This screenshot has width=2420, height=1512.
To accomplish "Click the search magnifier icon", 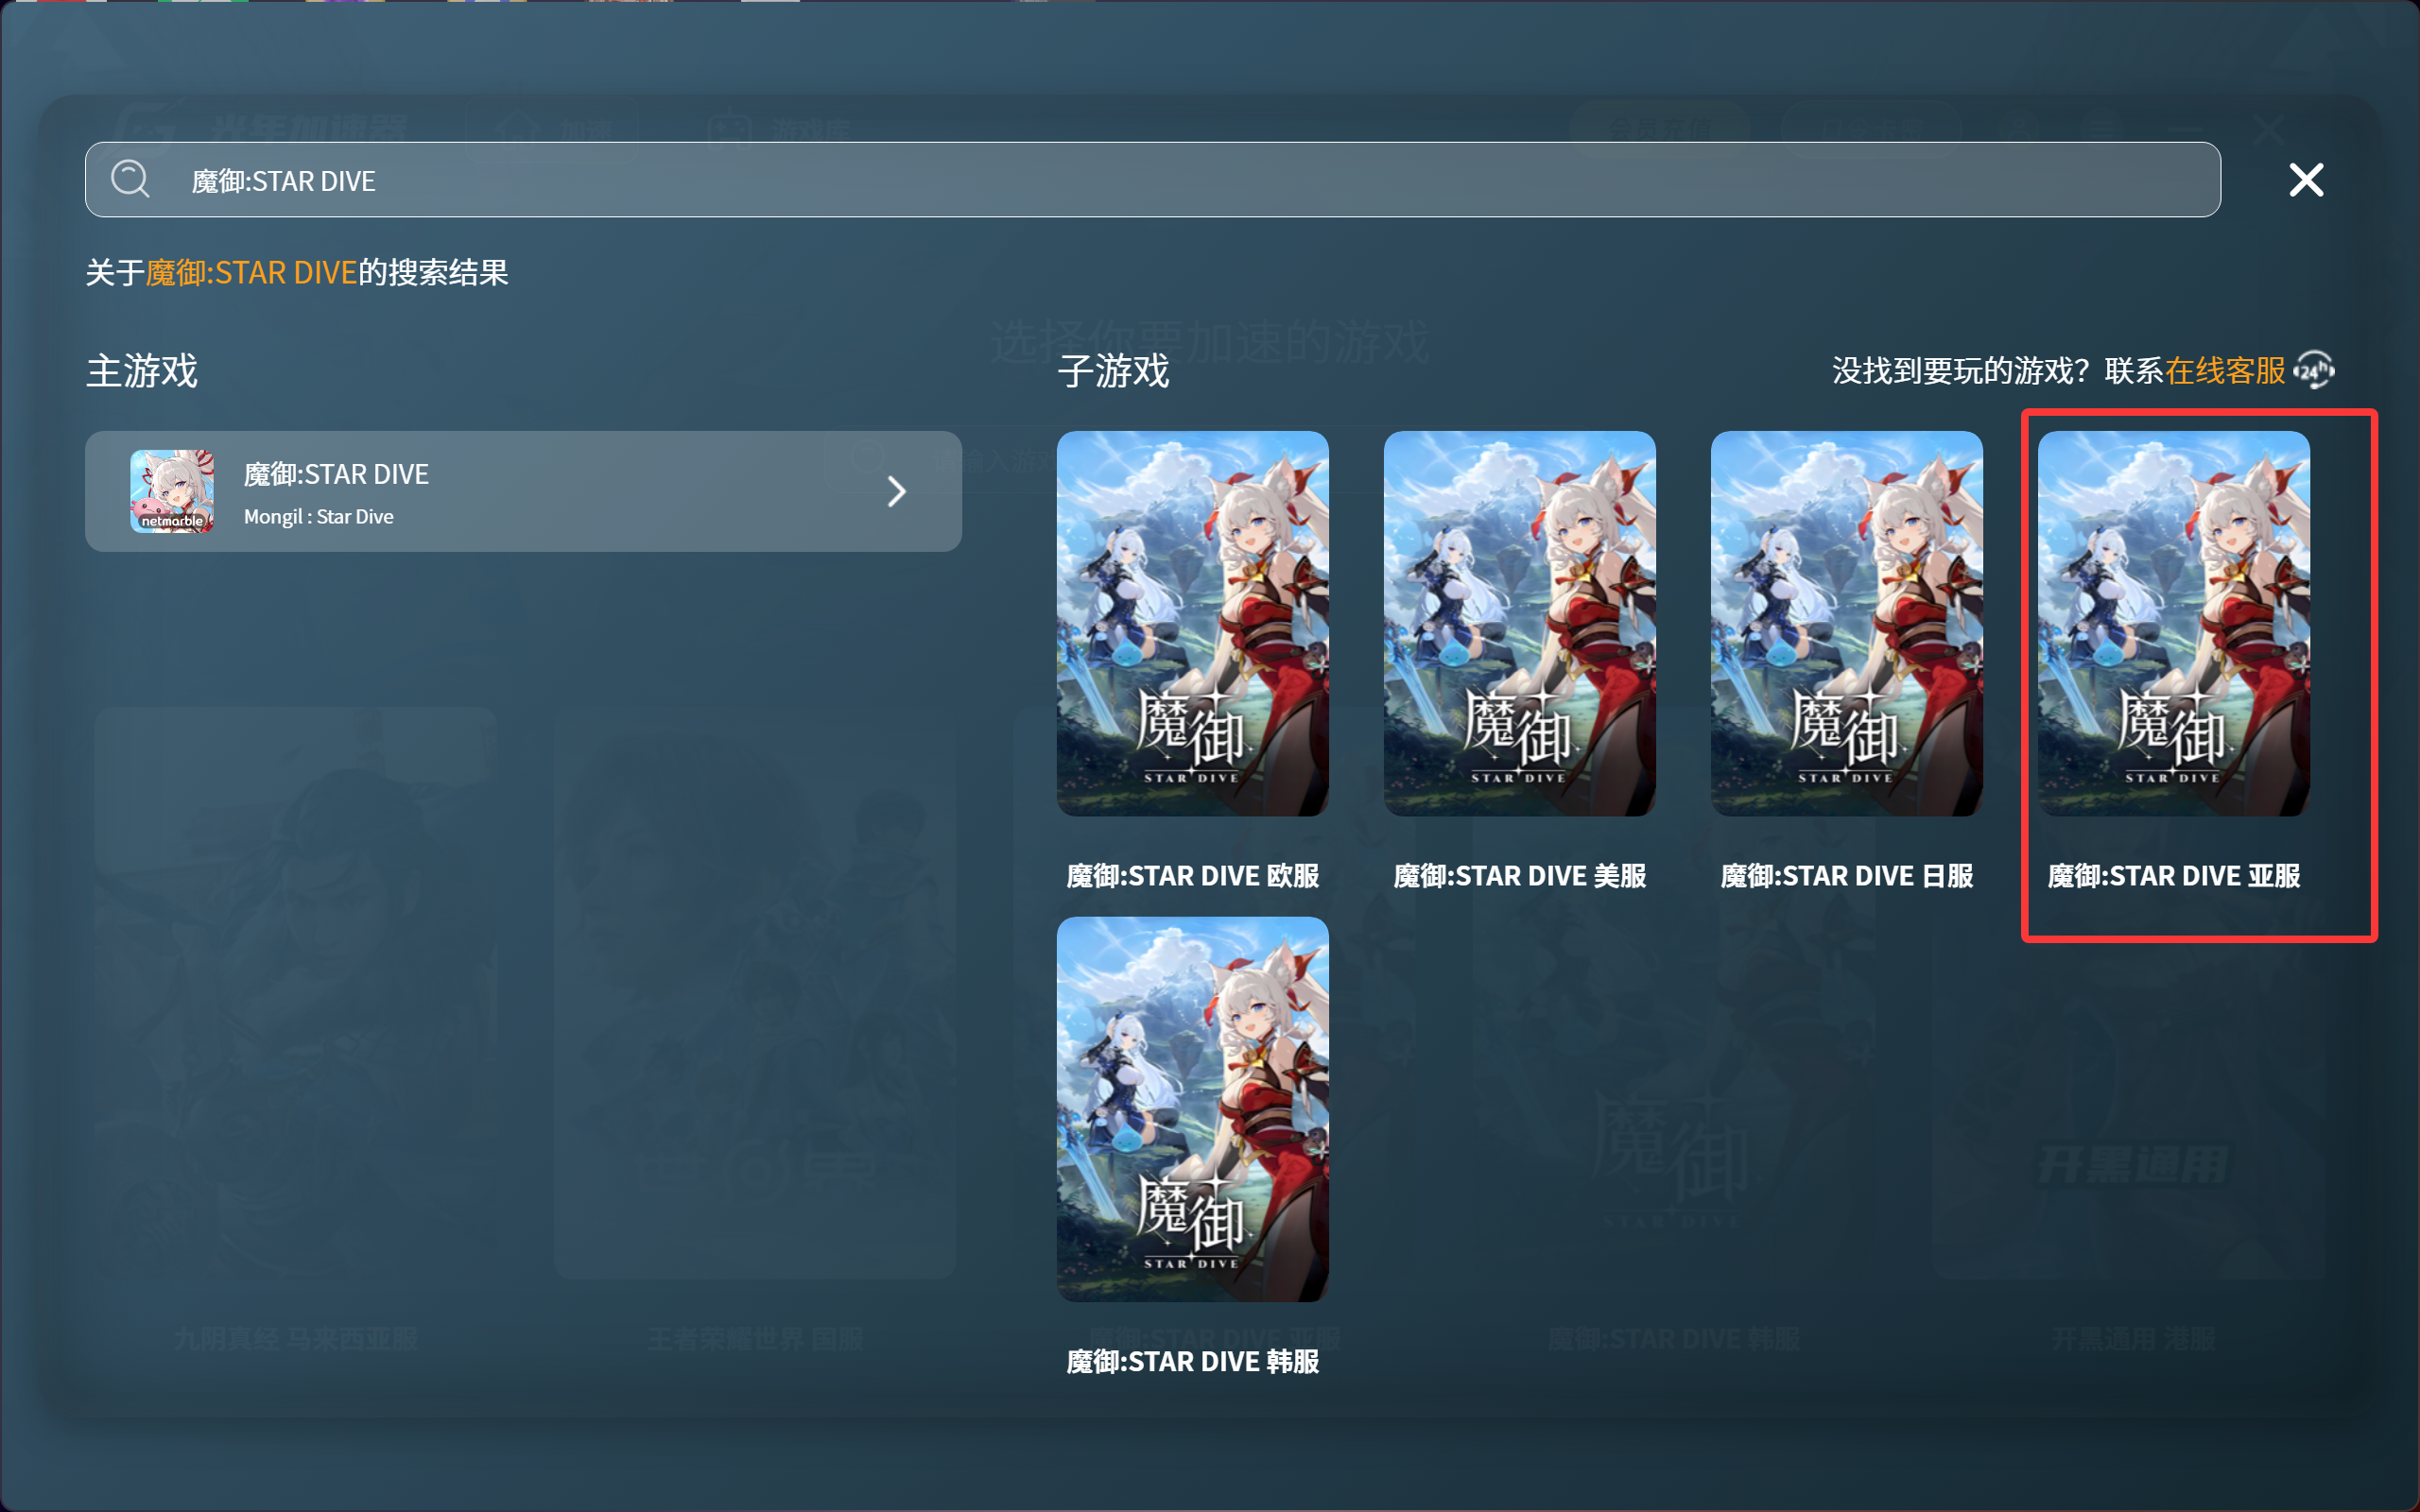I will (x=131, y=180).
